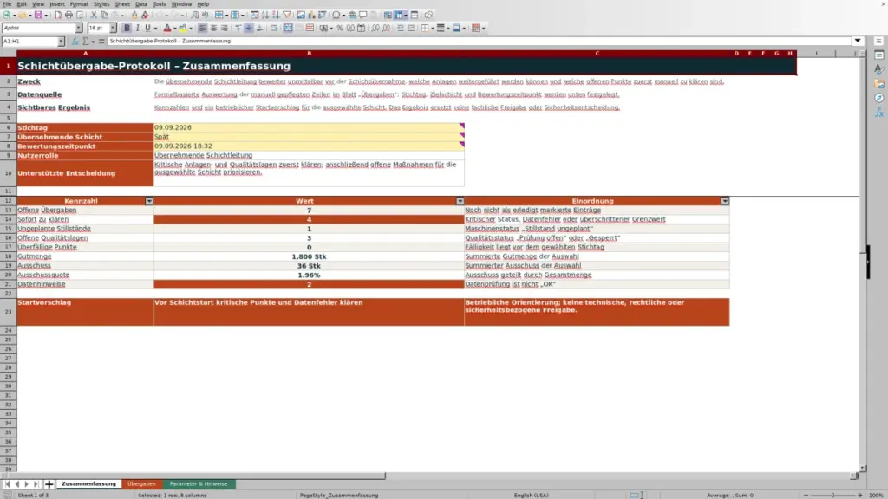Switch to the Übergaben sheet tab
The width and height of the screenshot is (888, 499).
141,484
